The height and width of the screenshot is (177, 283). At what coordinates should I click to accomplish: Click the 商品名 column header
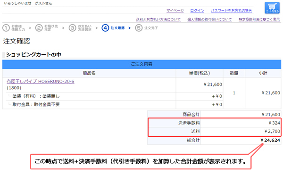[x=89, y=73]
